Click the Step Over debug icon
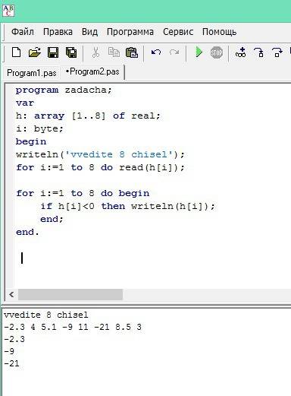Viewport: 291px width, 396px height. tap(277, 52)
